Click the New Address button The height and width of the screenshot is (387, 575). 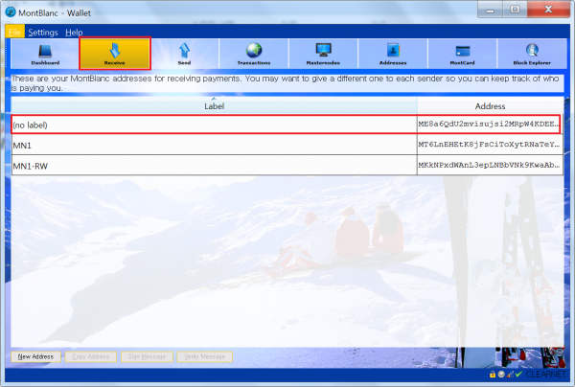[x=35, y=356]
